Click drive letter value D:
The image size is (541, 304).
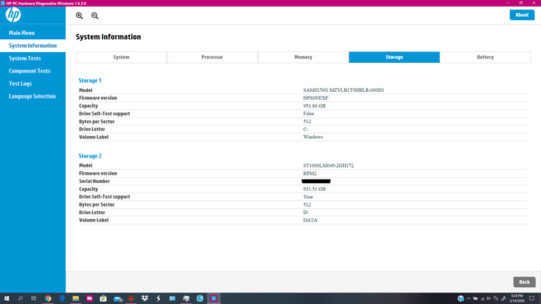click(306, 212)
